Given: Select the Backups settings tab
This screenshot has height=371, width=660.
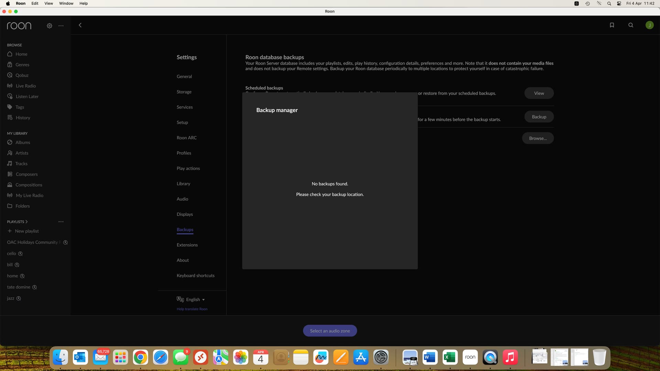Looking at the screenshot, I should tap(185, 230).
